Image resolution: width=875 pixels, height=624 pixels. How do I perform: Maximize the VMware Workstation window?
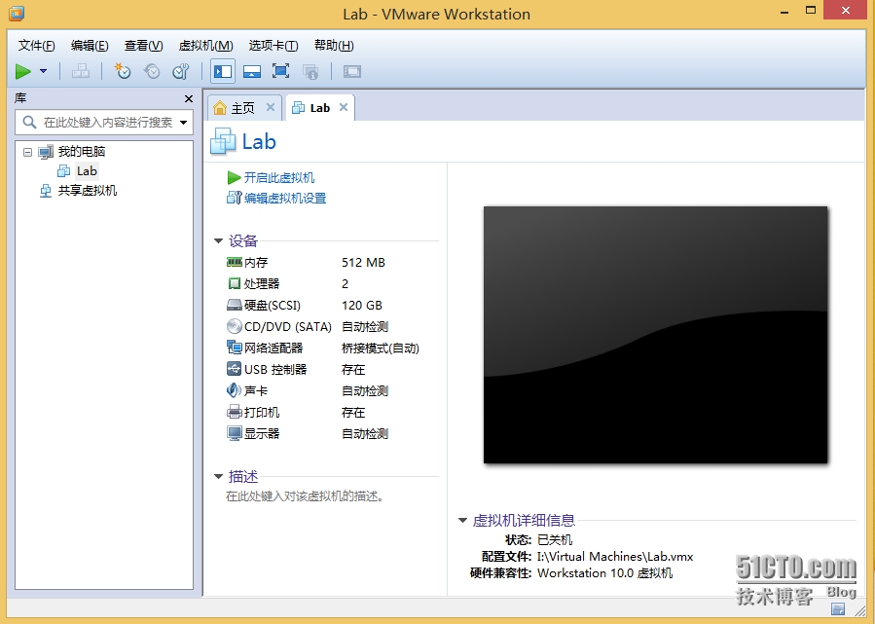click(x=811, y=11)
